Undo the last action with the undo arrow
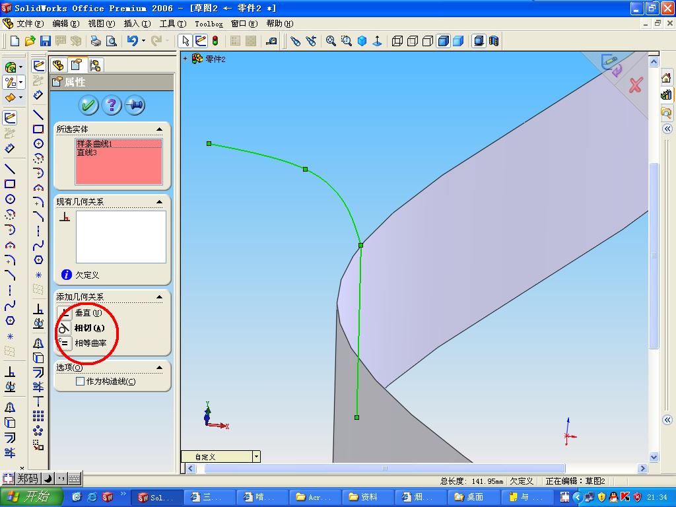Image resolution: width=676 pixels, height=507 pixels. point(132,41)
